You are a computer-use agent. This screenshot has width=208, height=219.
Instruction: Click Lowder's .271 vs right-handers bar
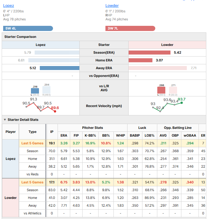[x=173, y=90]
